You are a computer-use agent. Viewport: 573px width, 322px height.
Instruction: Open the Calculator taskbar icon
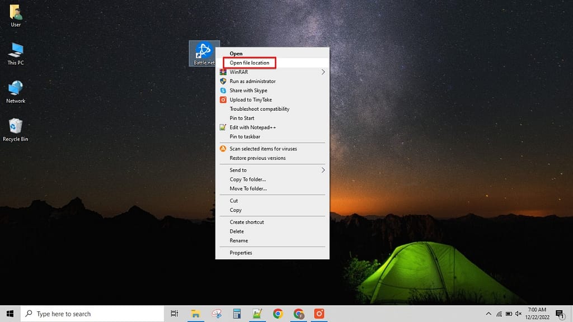tap(237, 314)
